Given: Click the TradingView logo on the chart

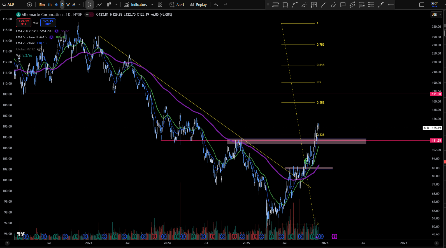Looking at the screenshot, I should coord(21,234).
